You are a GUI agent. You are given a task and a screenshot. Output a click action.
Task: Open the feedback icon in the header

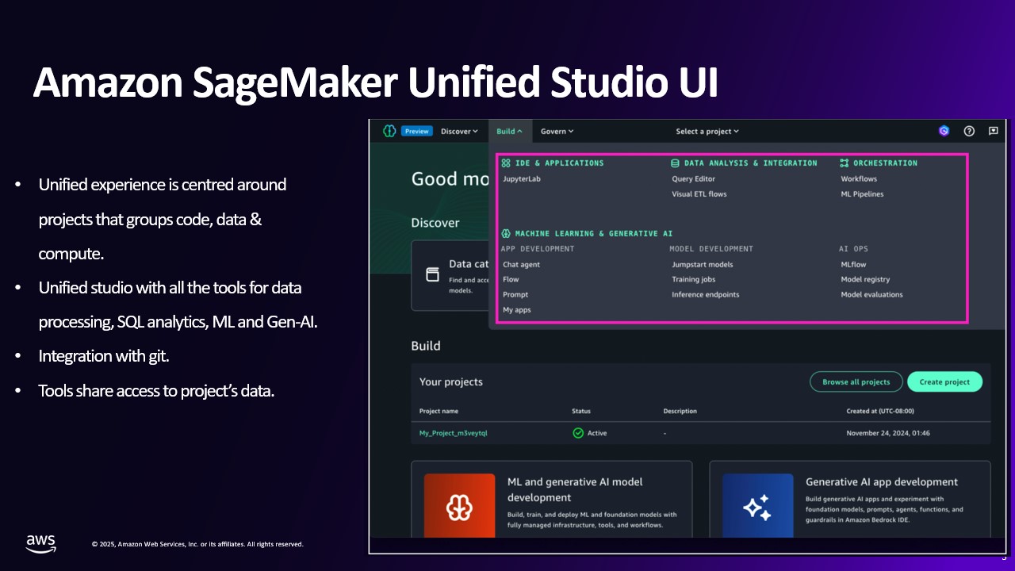click(x=994, y=132)
